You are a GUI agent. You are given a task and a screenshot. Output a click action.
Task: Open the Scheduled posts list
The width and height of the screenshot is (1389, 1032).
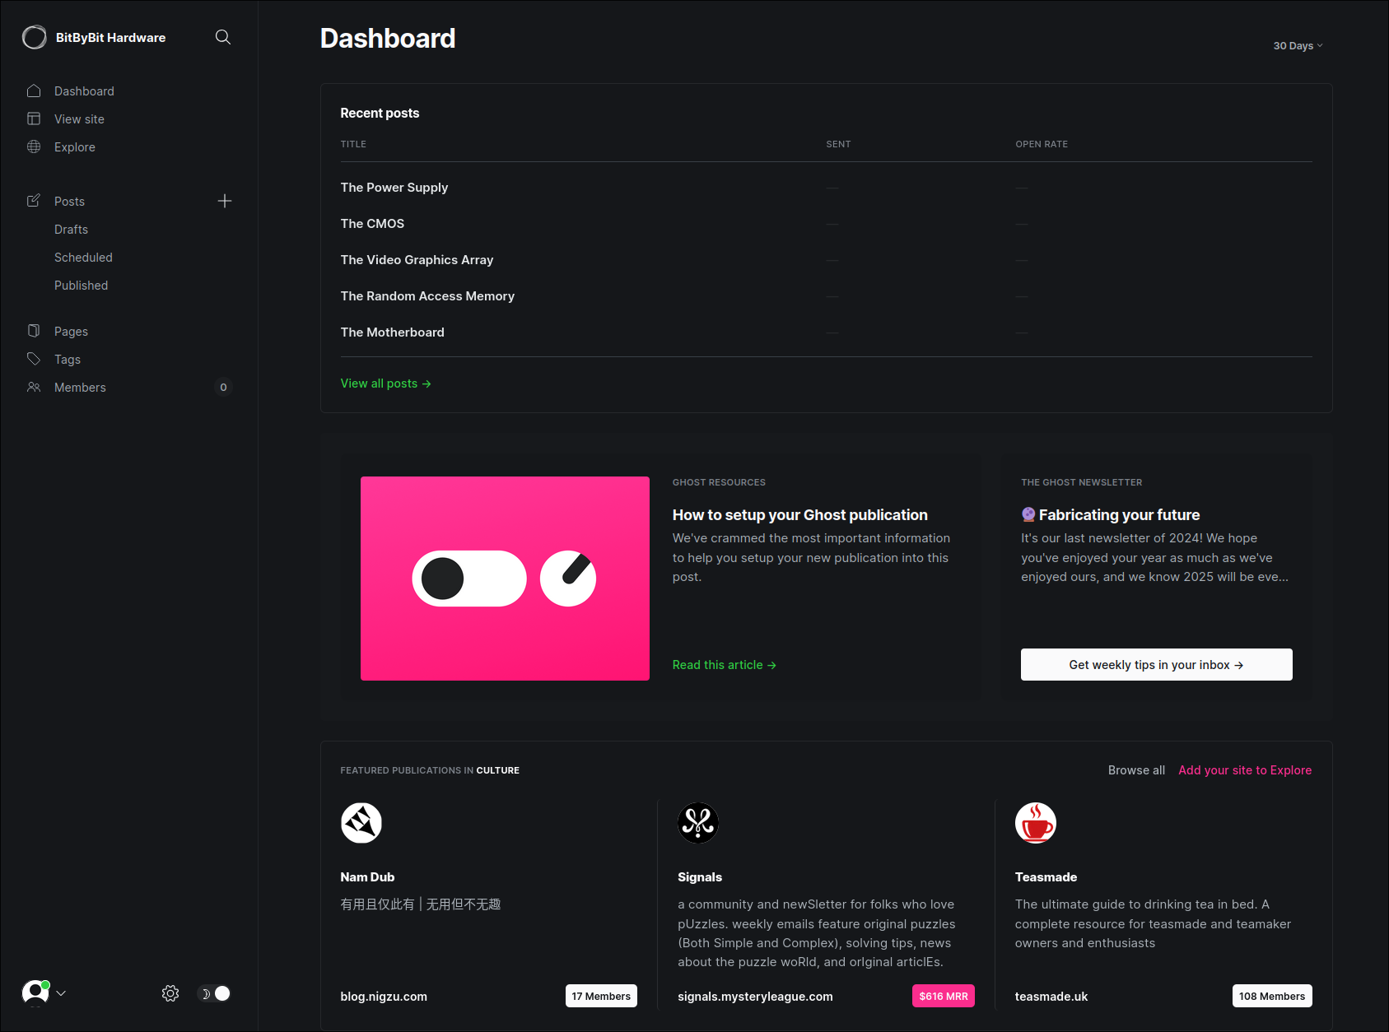click(x=83, y=258)
